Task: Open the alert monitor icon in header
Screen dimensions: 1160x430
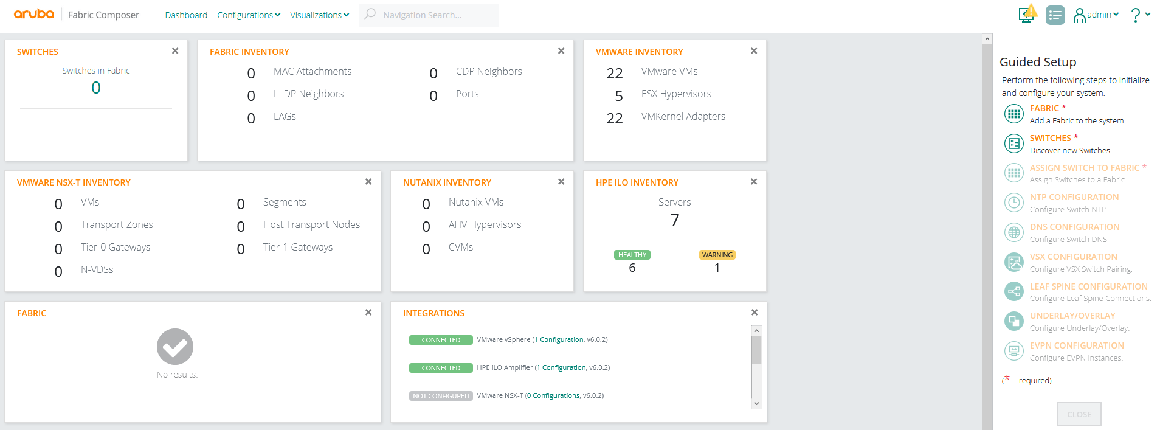Action: click(x=1027, y=14)
